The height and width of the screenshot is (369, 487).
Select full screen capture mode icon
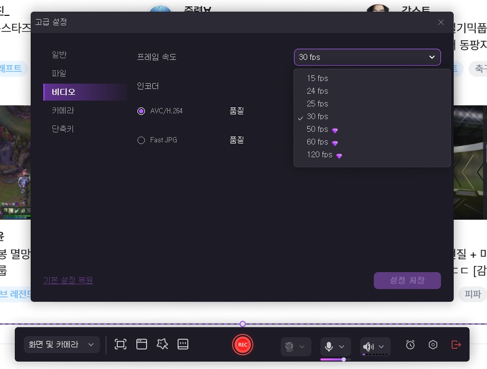point(121,345)
